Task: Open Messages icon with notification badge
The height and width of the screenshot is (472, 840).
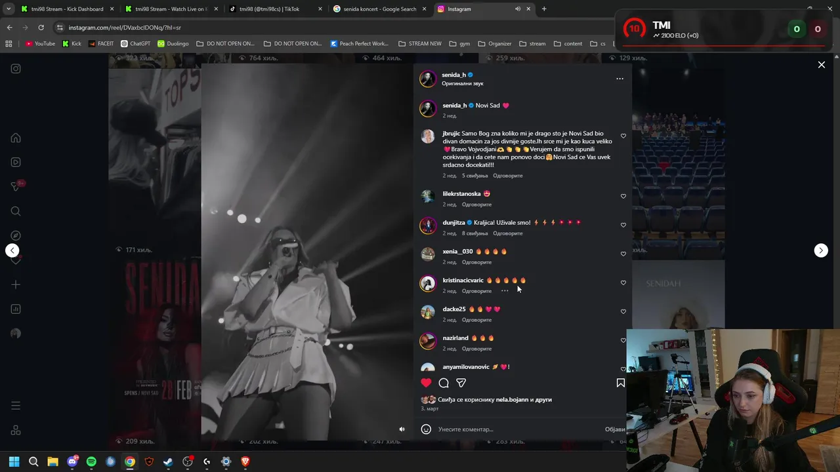Action: click(x=16, y=187)
